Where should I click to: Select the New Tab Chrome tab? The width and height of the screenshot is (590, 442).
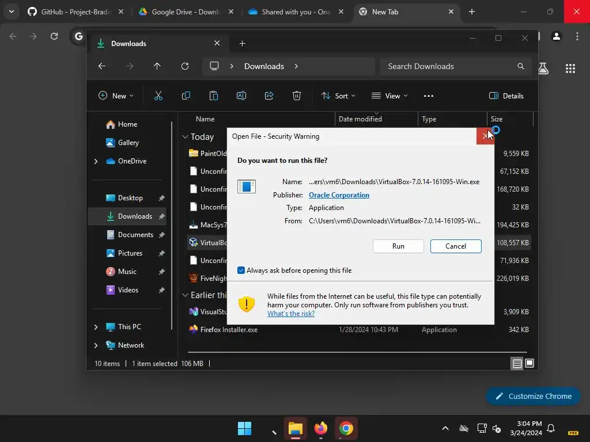pyautogui.click(x=406, y=12)
